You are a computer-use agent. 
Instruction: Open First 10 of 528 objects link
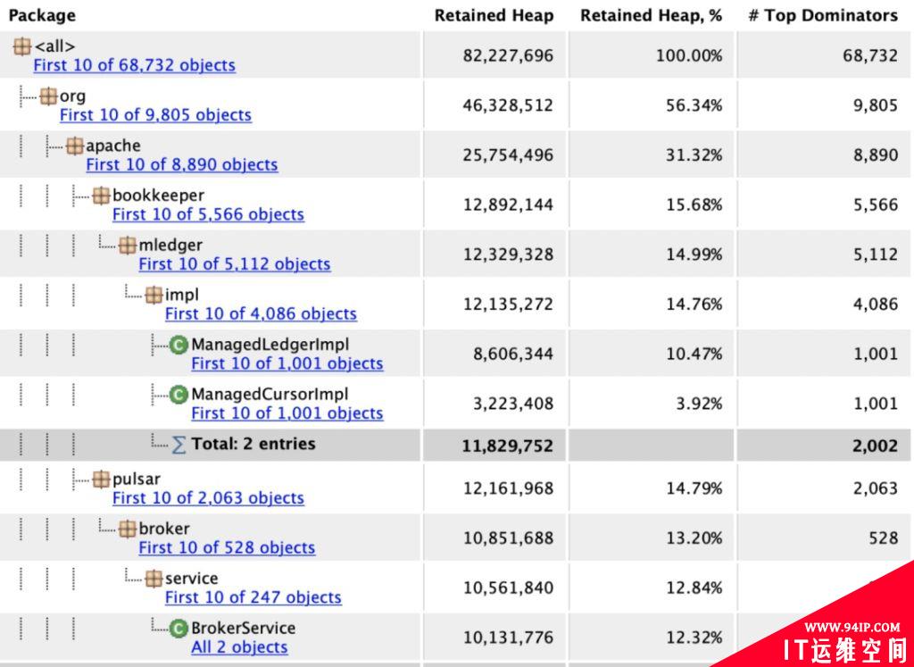[227, 548]
